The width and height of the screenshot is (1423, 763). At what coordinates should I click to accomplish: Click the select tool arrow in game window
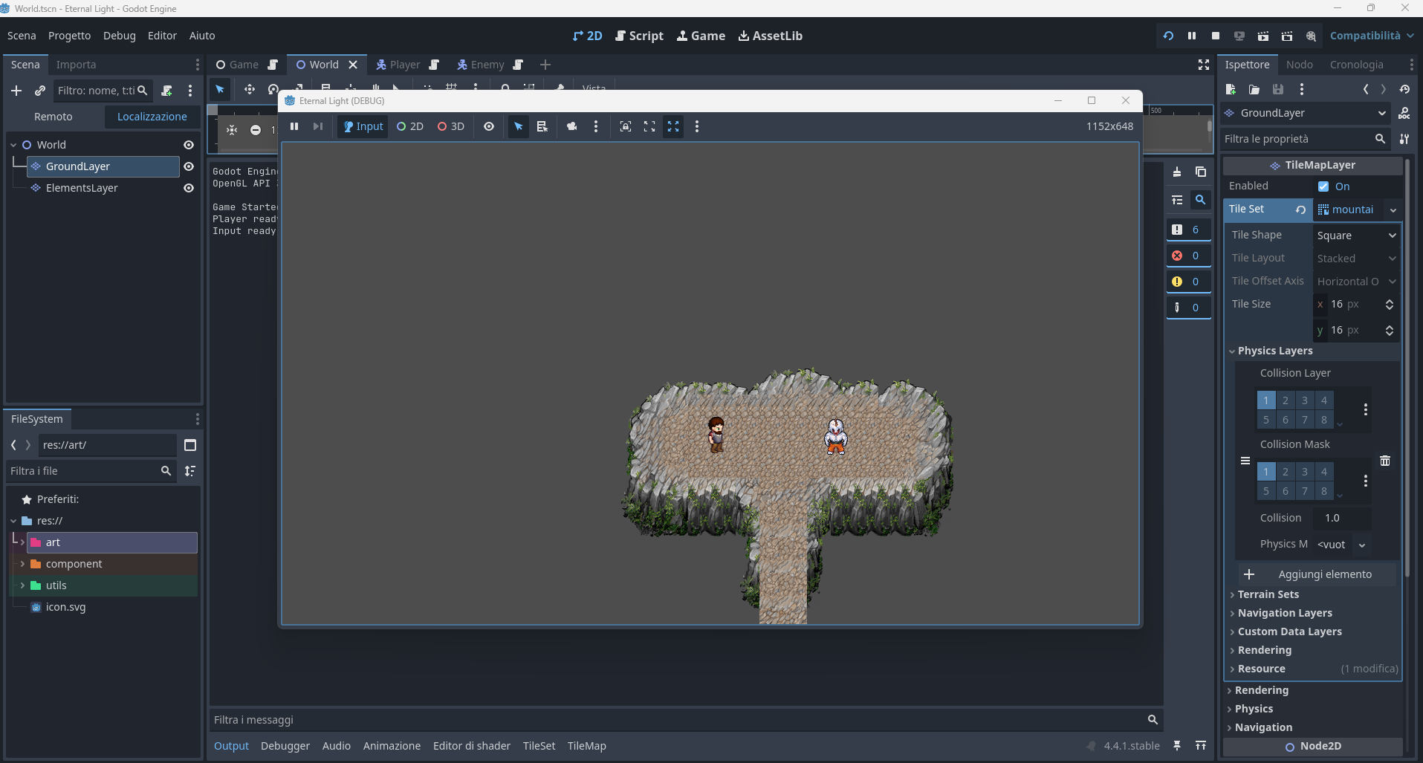point(519,126)
